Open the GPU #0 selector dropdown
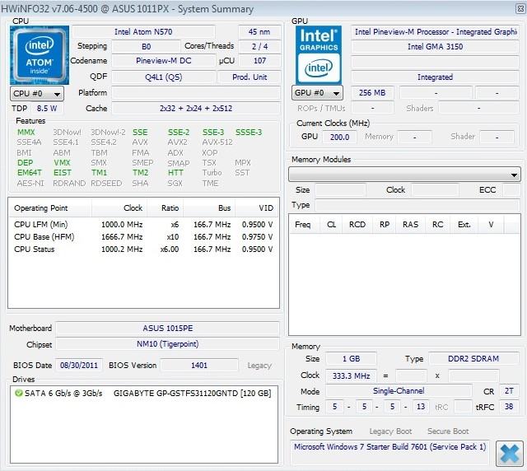The image size is (527, 471). [317, 93]
